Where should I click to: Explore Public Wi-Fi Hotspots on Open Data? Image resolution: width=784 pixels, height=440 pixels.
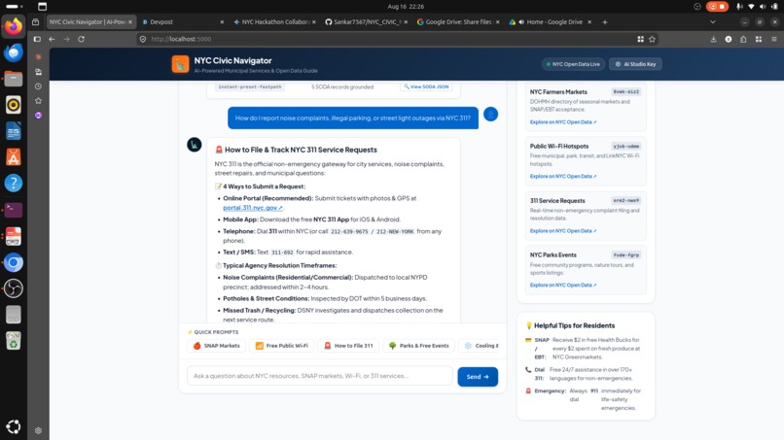[x=563, y=177]
